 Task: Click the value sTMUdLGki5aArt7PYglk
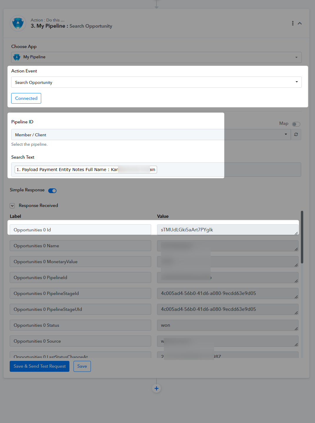[x=228, y=230]
